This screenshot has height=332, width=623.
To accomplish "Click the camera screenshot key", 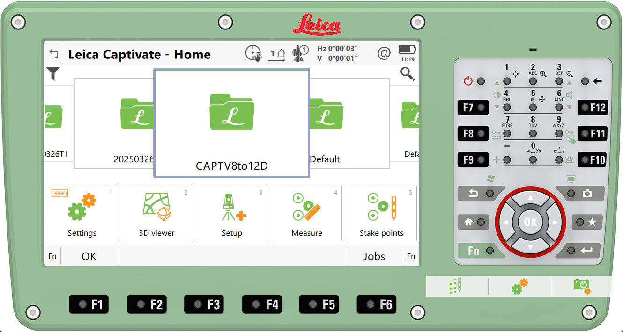I will coord(580,193).
